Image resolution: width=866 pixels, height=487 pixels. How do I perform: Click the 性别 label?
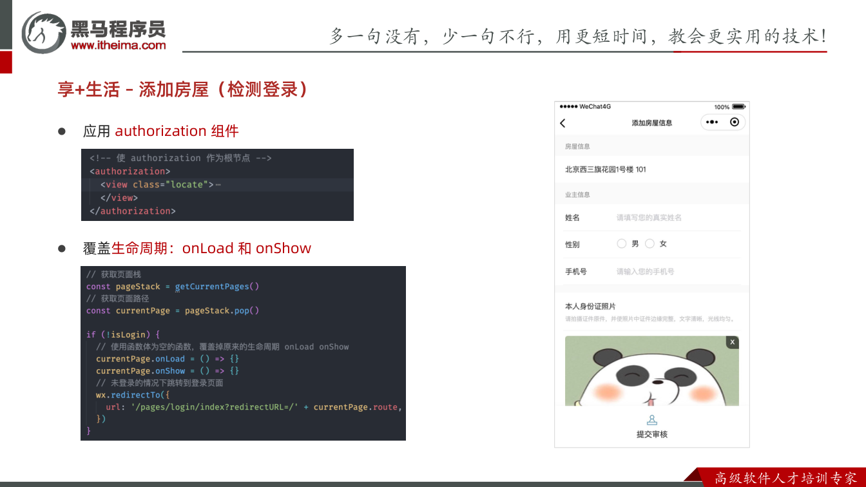[x=572, y=245]
